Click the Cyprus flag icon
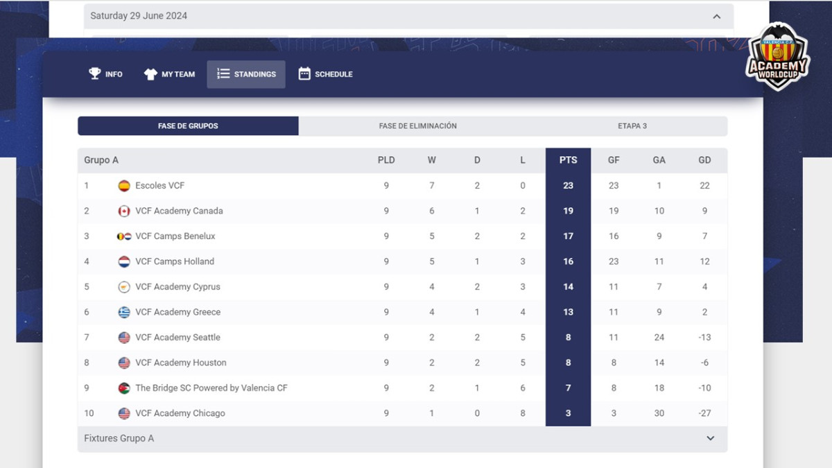 (124, 287)
